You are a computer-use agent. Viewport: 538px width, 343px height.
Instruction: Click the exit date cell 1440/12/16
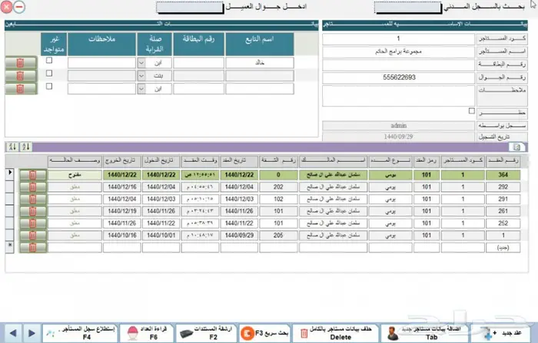click(x=121, y=187)
